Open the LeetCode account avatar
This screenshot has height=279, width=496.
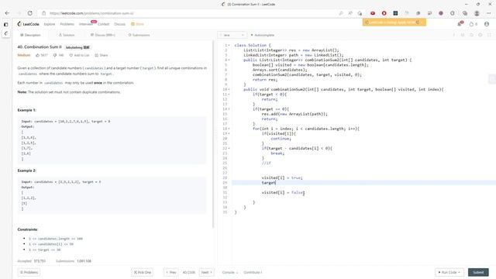[x=487, y=24]
